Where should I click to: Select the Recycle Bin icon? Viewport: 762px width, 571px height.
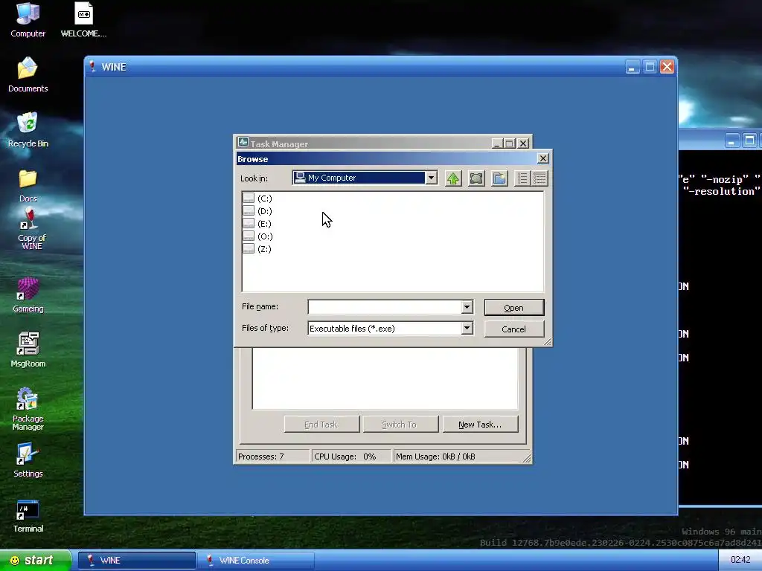tap(28, 129)
